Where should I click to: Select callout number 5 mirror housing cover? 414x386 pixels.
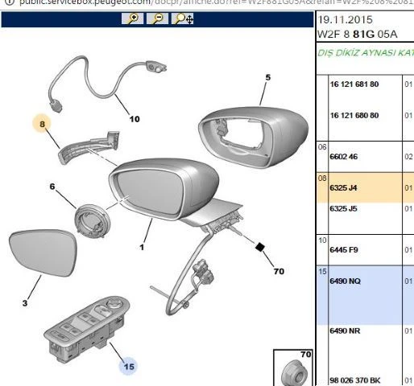pos(267,77)
